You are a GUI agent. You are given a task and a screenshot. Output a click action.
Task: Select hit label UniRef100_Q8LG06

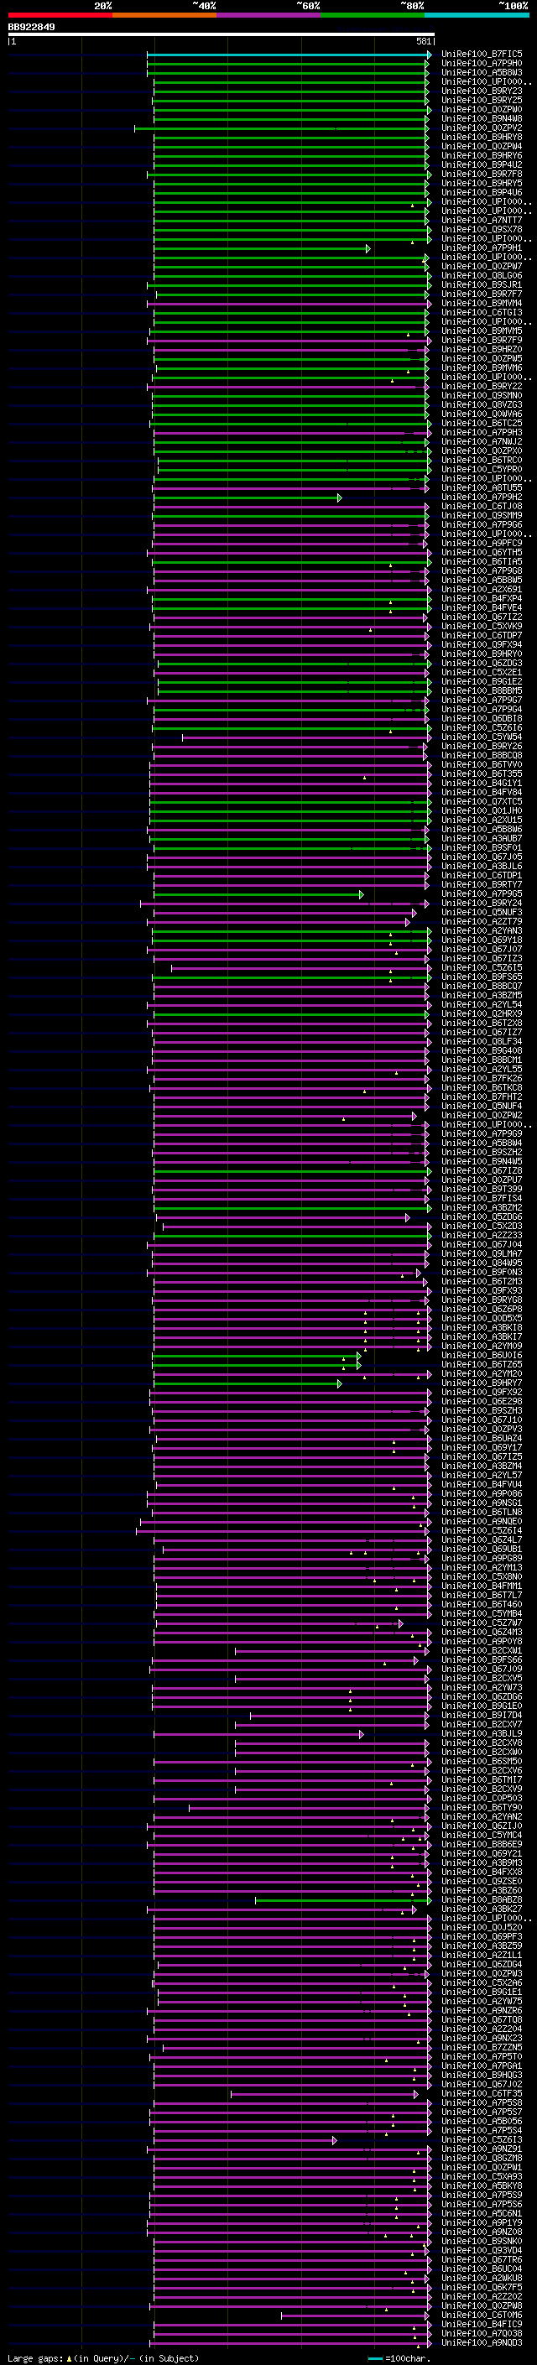point(482,276)
